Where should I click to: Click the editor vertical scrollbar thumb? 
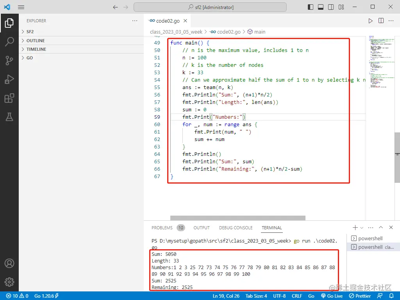click(397, 157)
